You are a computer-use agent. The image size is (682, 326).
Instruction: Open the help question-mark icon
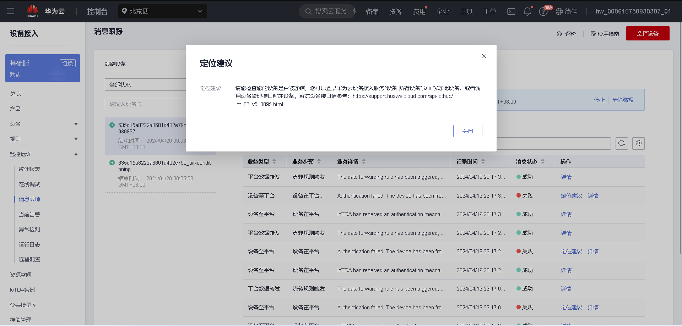point(543,11)
